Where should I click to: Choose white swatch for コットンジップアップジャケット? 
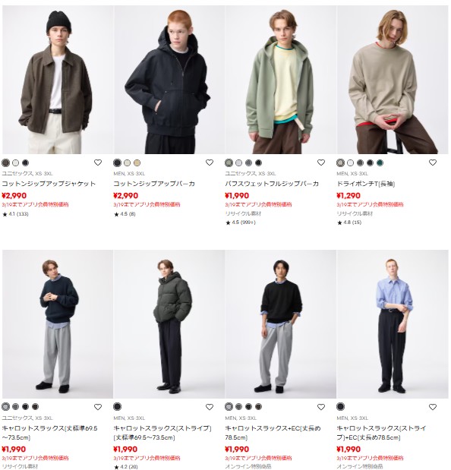coord(16,162)
